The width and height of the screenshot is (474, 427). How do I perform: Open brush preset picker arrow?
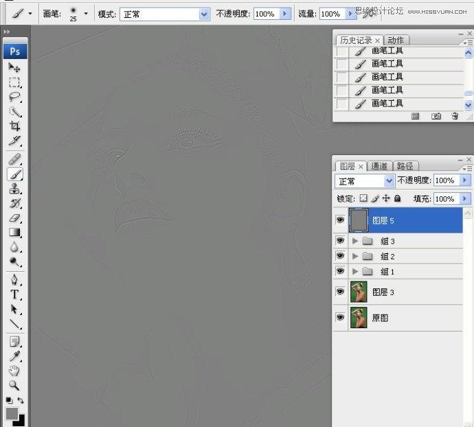pos(86,14)
